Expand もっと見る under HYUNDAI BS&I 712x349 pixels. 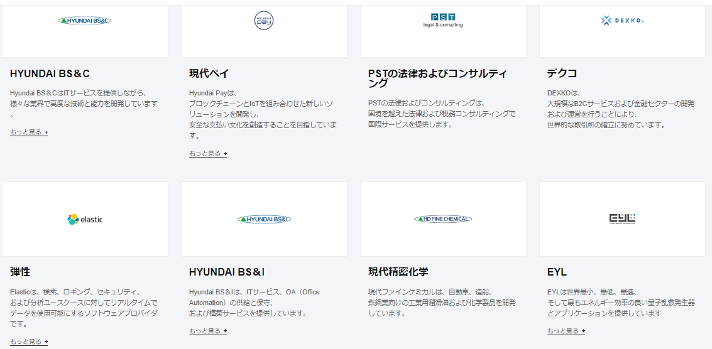208,331
